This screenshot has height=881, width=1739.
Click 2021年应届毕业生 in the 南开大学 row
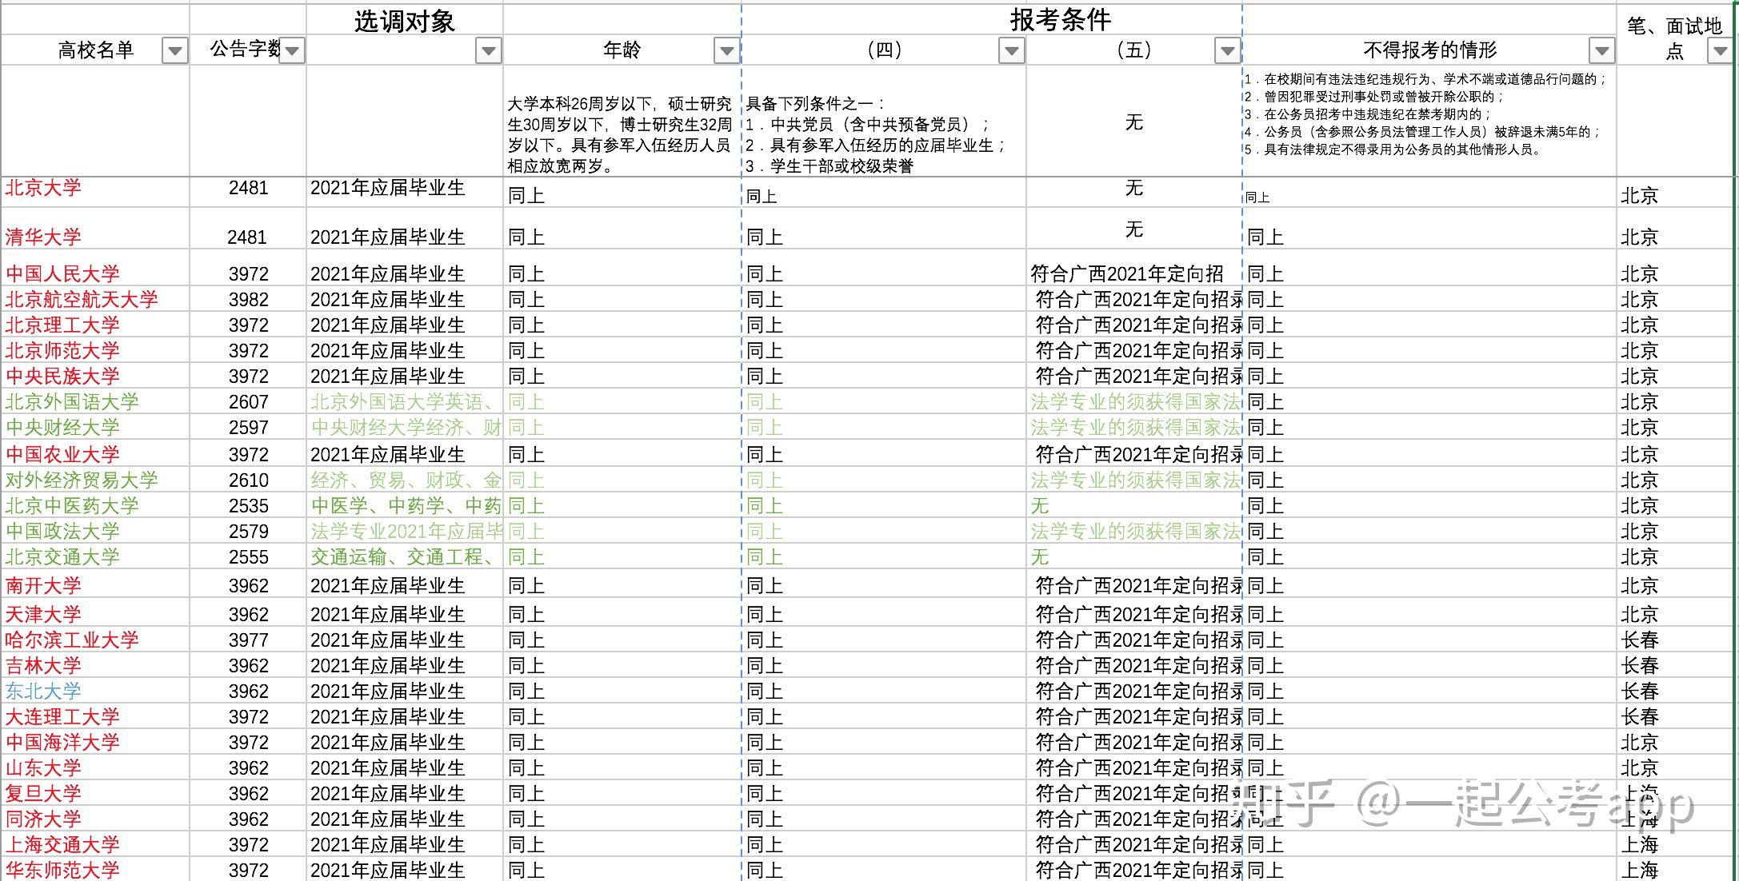[388, 585]
